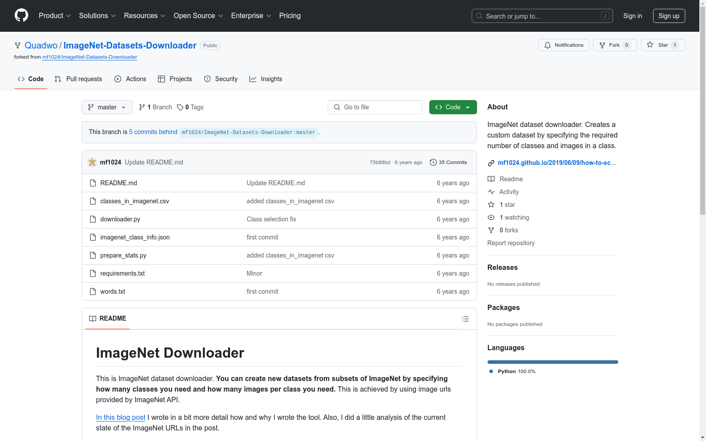Open imagenet_class_info.json file
Viewport: 706px width, 441px height.
(x=135, y=237)
